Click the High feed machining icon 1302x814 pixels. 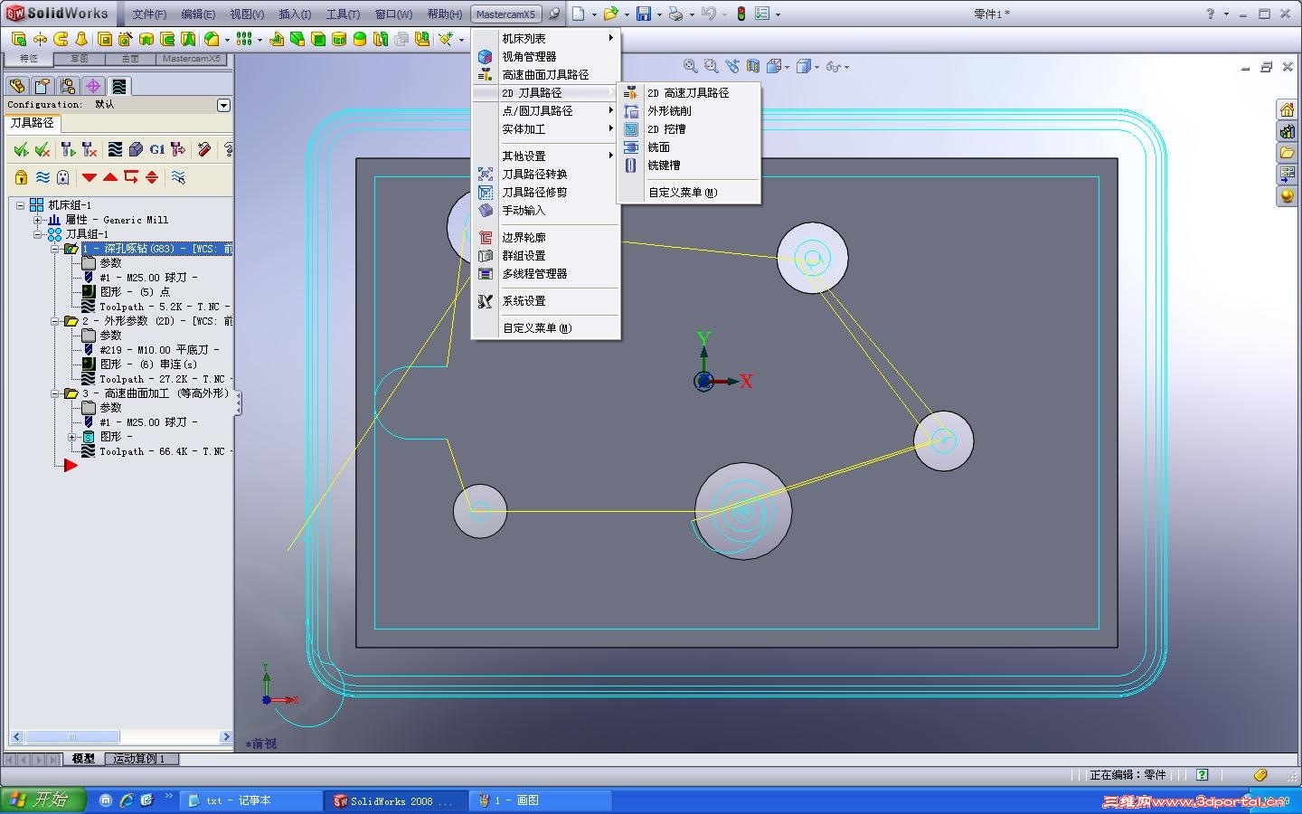[x=178, y=149]
